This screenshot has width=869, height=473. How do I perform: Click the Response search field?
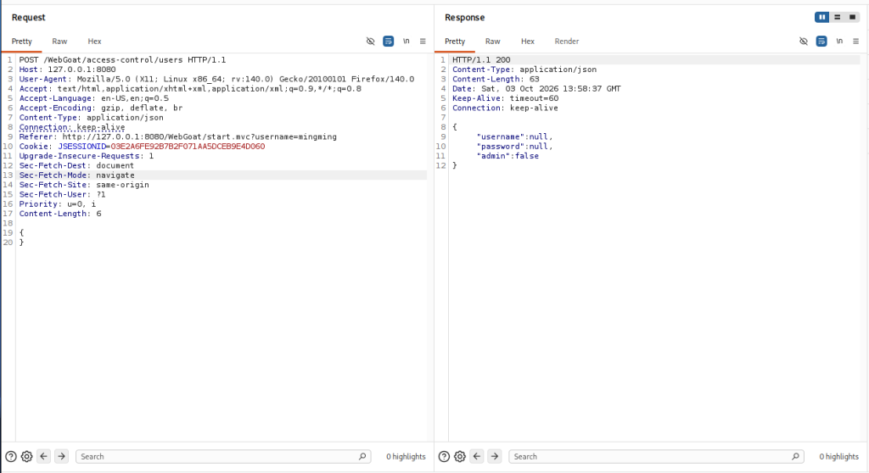[656, 456]
